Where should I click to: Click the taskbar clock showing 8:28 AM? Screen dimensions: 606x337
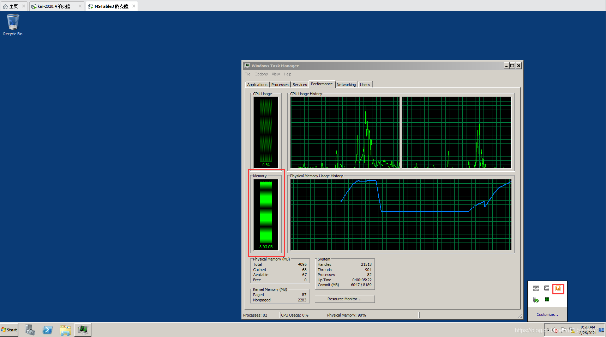point(588,330)
